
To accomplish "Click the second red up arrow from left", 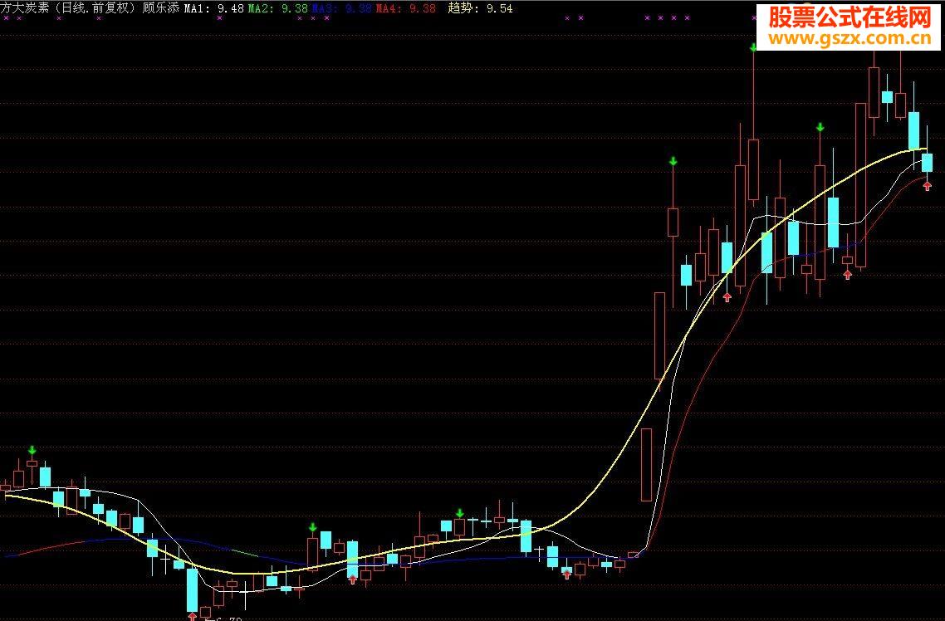I will coord(353,579).
